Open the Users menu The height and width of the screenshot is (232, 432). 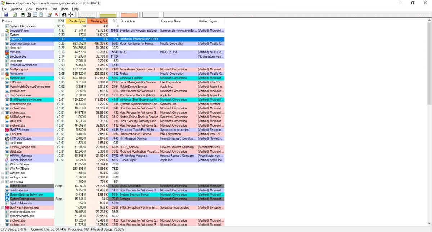[x=64, y=9]
